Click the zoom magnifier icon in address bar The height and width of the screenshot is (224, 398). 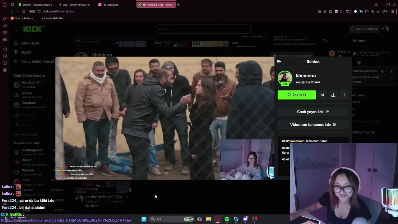319,12
